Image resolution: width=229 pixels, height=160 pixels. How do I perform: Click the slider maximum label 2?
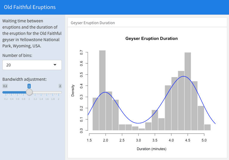(60, 86)
